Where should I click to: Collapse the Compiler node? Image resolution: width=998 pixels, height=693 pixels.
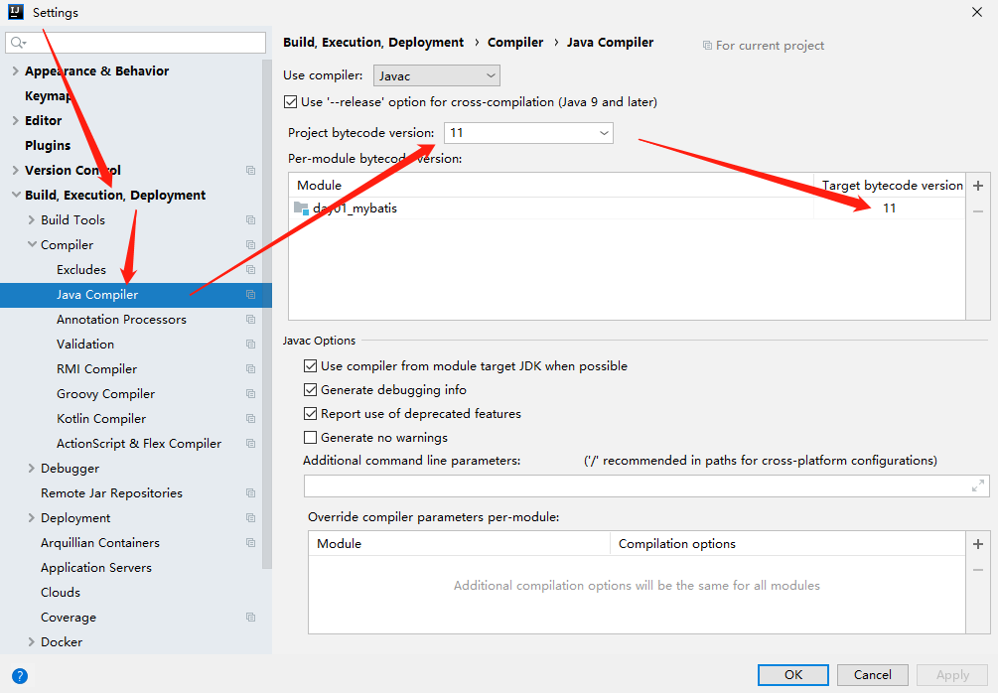point(32,245)
